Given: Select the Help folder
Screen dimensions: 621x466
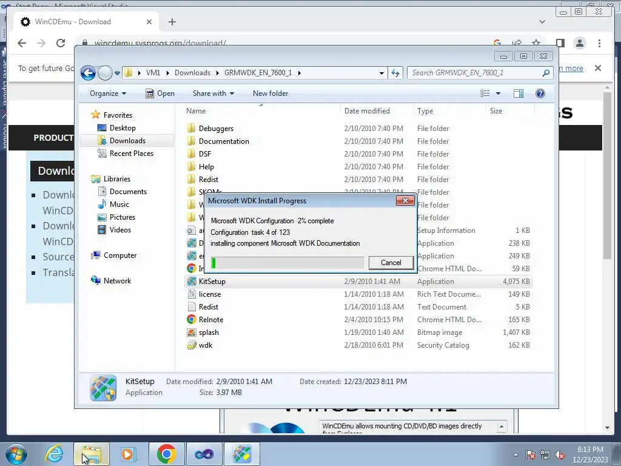Looking at the screenshot, I should (206, 167).
